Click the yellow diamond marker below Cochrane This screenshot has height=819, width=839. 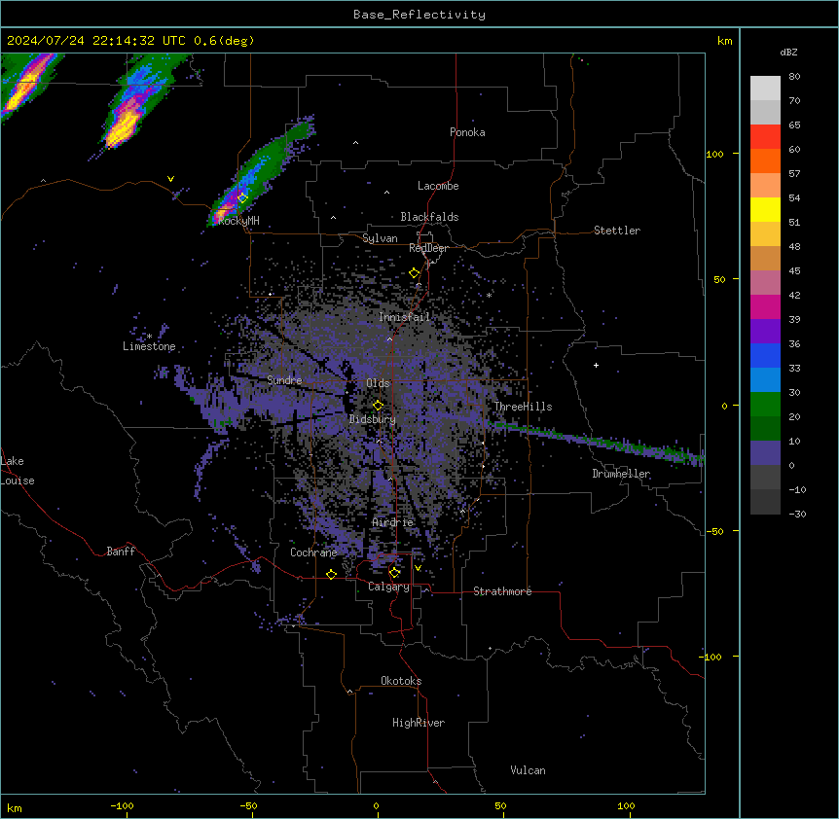(331, 574)
